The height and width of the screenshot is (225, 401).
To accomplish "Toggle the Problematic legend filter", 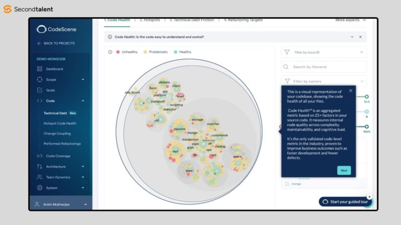I will [156, 52].
